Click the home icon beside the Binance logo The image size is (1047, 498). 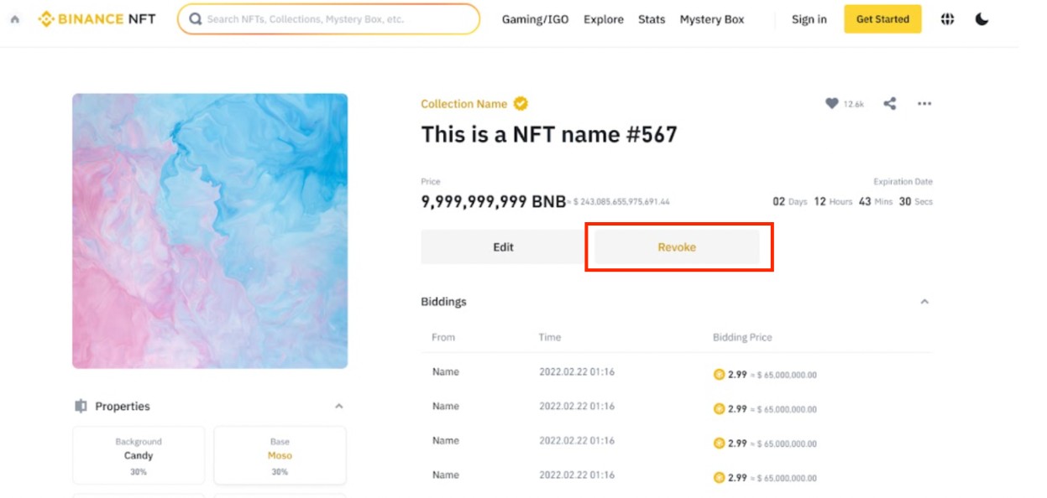(15, 19)
